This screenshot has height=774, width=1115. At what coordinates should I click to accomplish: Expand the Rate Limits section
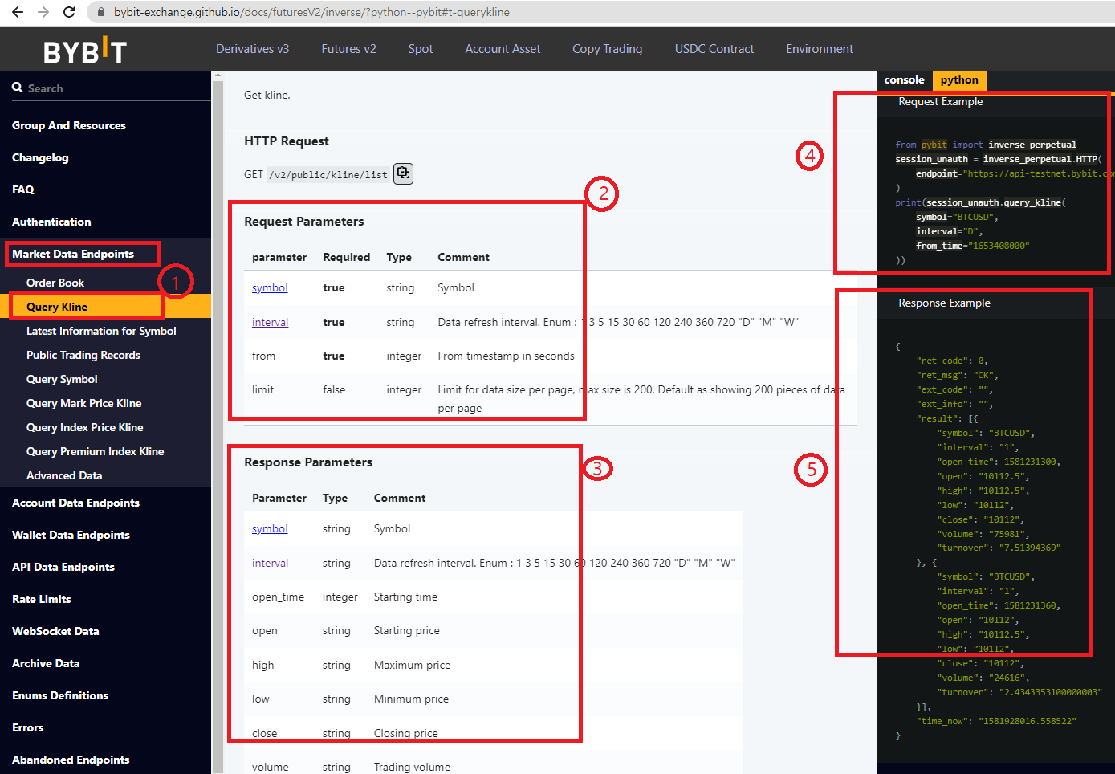42,599
